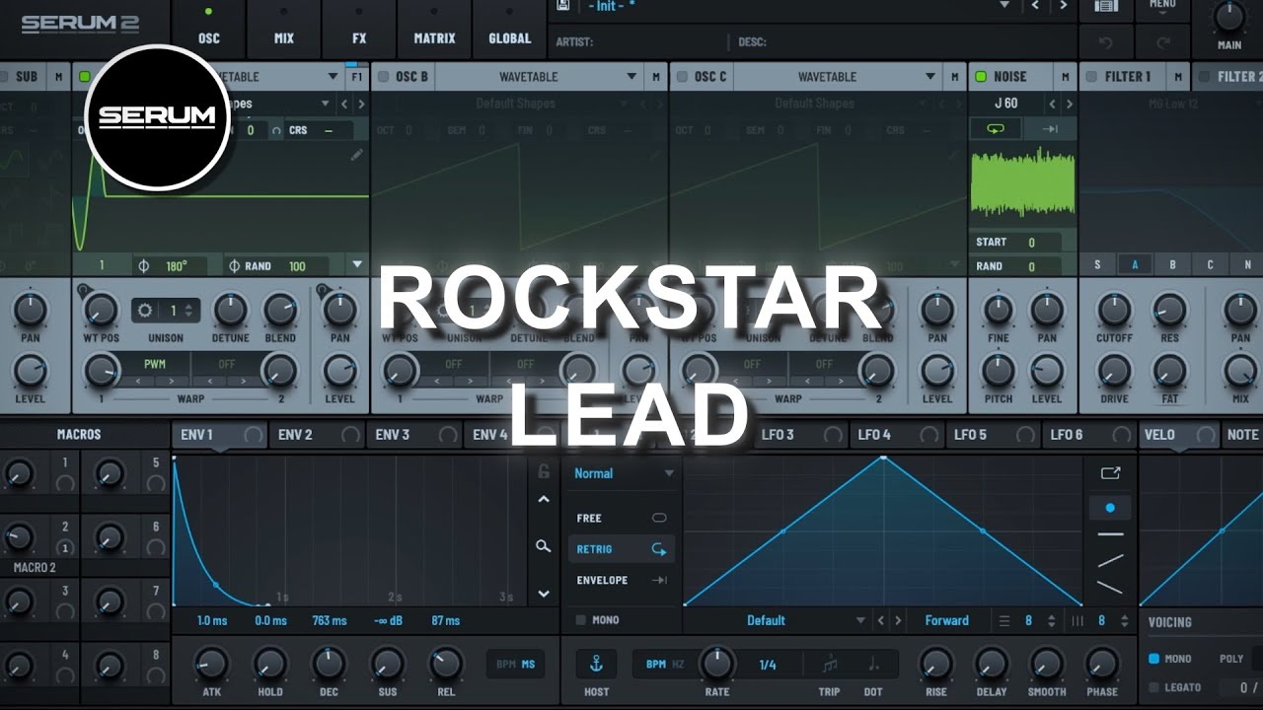Toggle the voicing MONO checkbox
1263x710 pixels.
point(1154,659)
